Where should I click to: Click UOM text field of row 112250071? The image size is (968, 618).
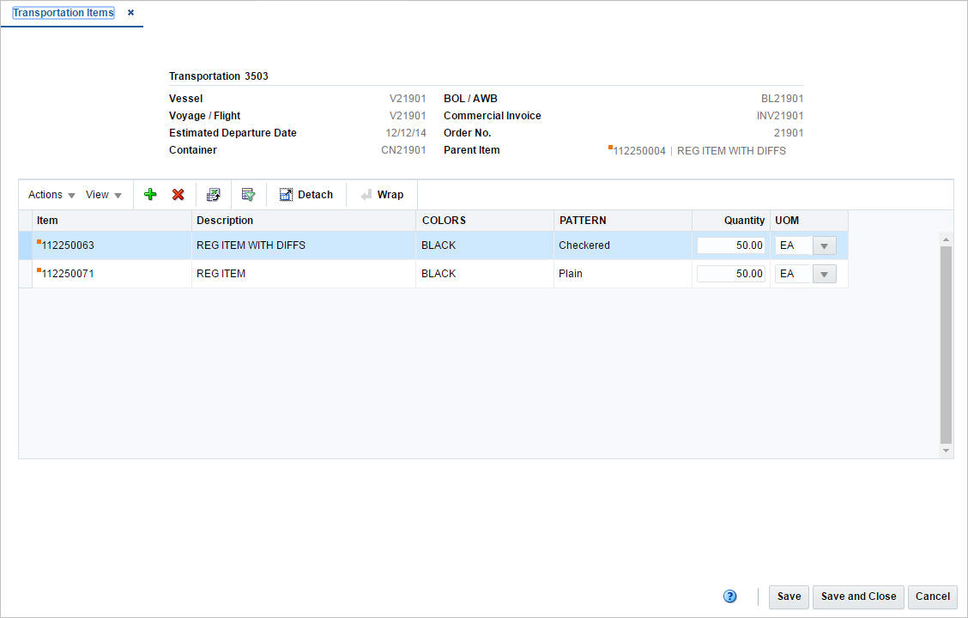coord(794,274)
